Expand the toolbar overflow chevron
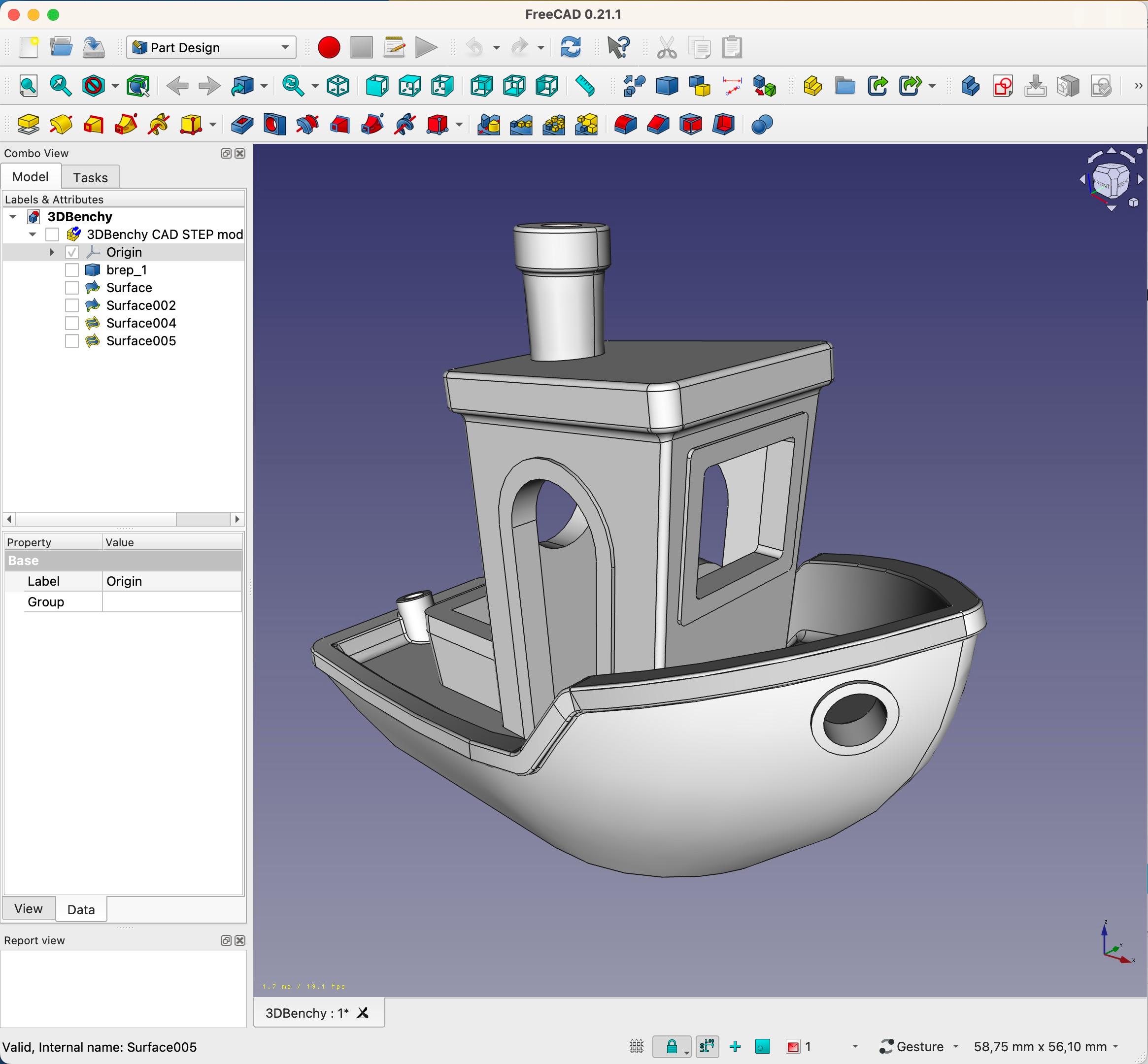This screenshot has height=1064, width=1148. [1138, 86]
